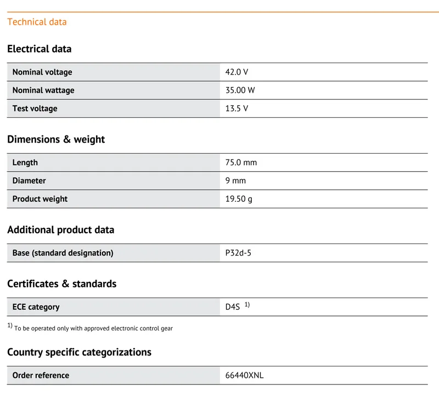Screen dimensions: 439x396
Task: Click the Diameter row label
Action: tap(29, 181)
